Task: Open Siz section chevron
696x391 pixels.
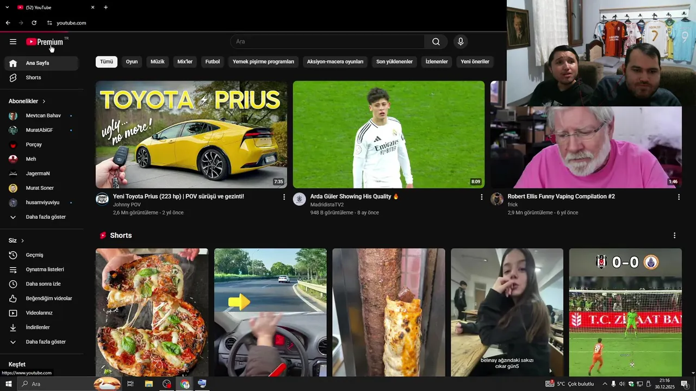Action: click(x=22, y=241)
